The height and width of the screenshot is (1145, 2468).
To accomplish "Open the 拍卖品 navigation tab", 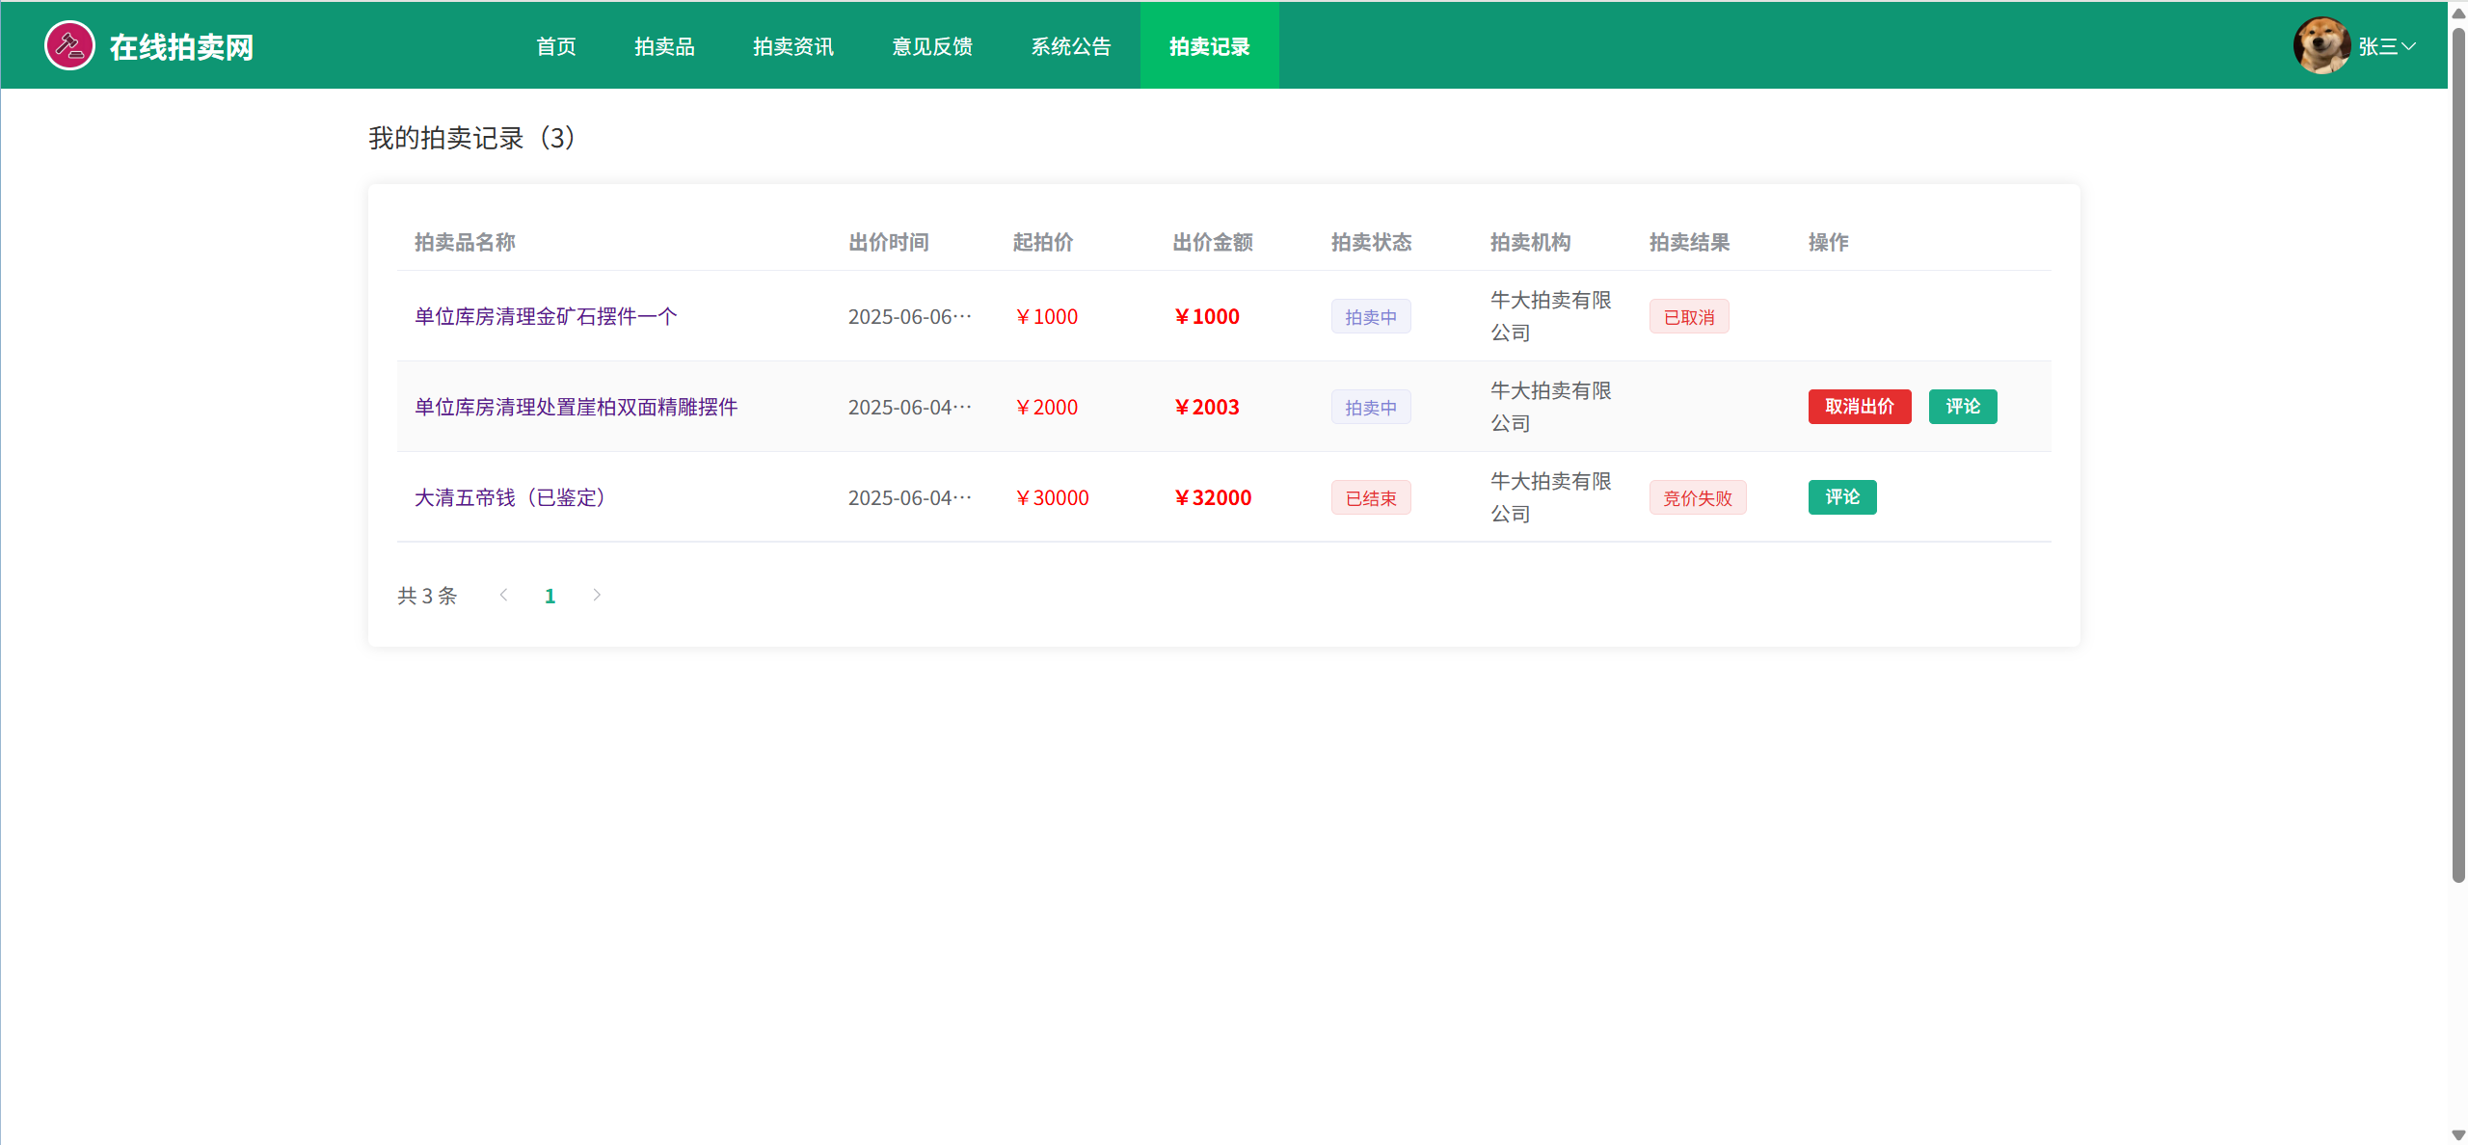I will pyautogui.click(x=664, y=46).
